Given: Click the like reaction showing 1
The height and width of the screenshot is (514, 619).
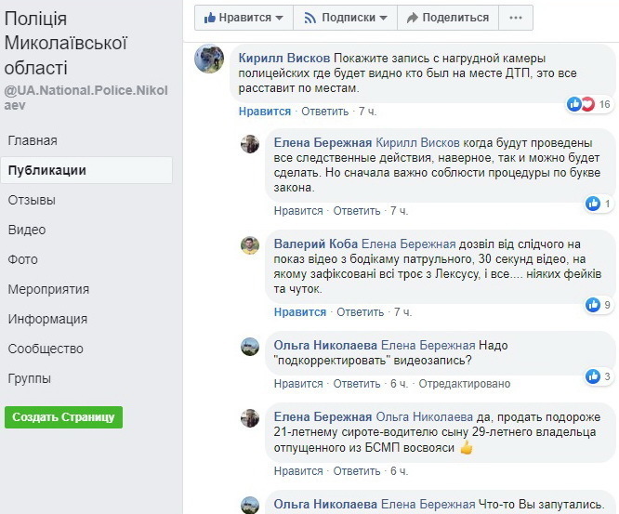Looking at the screenshot, I should [x=593, y=204].
